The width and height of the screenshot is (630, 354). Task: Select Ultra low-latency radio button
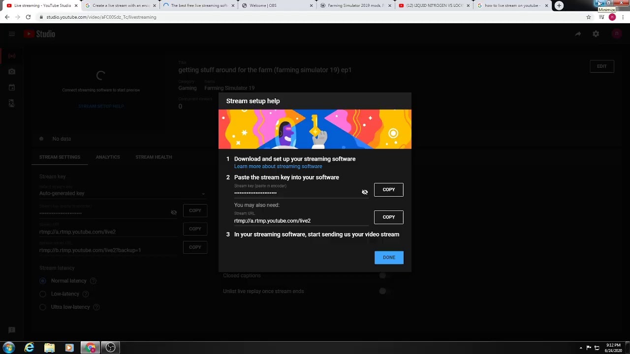click(x=43, y=307)
